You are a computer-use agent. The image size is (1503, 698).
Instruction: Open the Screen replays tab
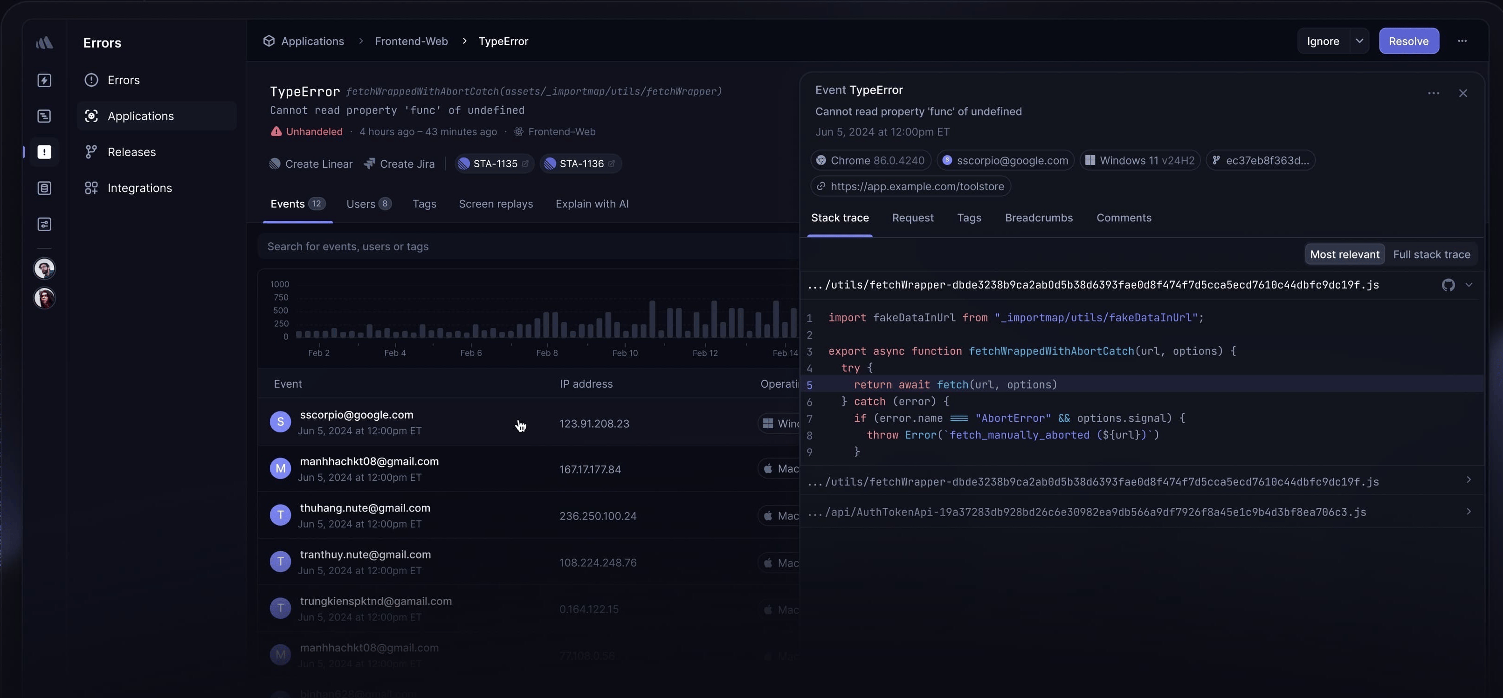tap(496, 204)
